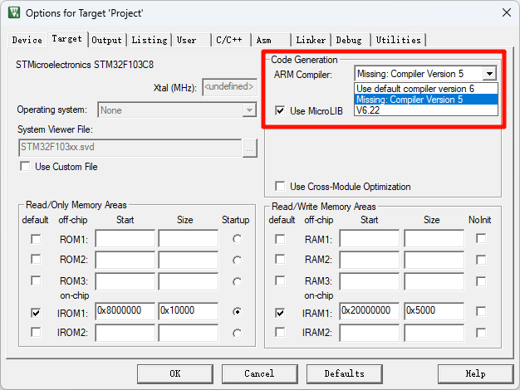Close the Options dialog window

click(506, 12)
